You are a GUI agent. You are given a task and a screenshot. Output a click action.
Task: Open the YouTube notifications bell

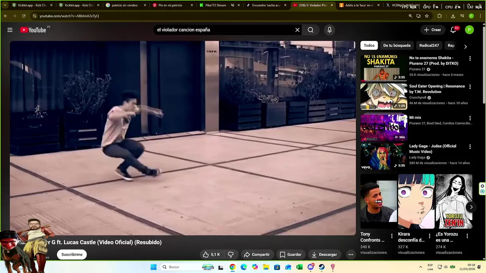[453, 30]
